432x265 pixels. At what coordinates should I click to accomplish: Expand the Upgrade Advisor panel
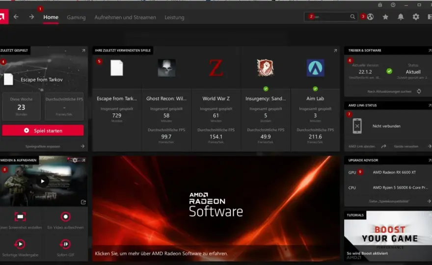pos(430,160)
